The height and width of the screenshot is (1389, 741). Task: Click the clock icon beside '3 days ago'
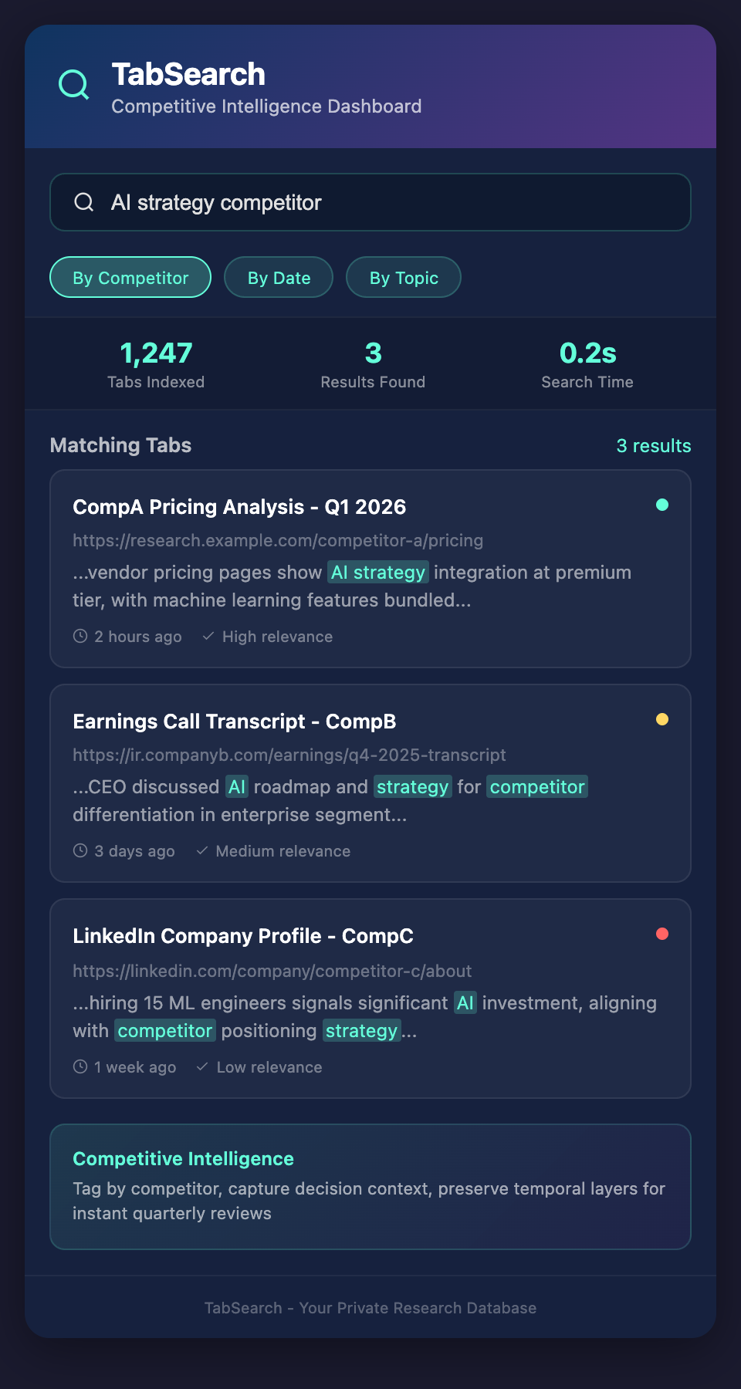pyautogui.click(x=80, y=851)
